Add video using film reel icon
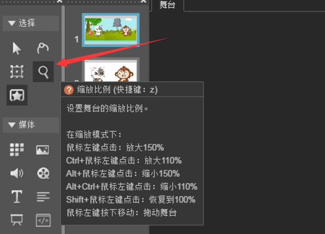325x234 pixels. click(44, 173)
